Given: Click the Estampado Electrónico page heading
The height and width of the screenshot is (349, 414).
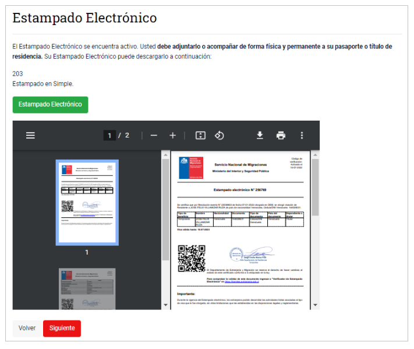Looking at the screenshot, I should click(84, 18).
